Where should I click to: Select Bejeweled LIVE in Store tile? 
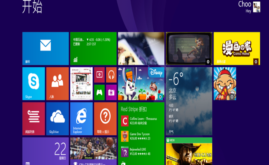click(x=135, y=152)
